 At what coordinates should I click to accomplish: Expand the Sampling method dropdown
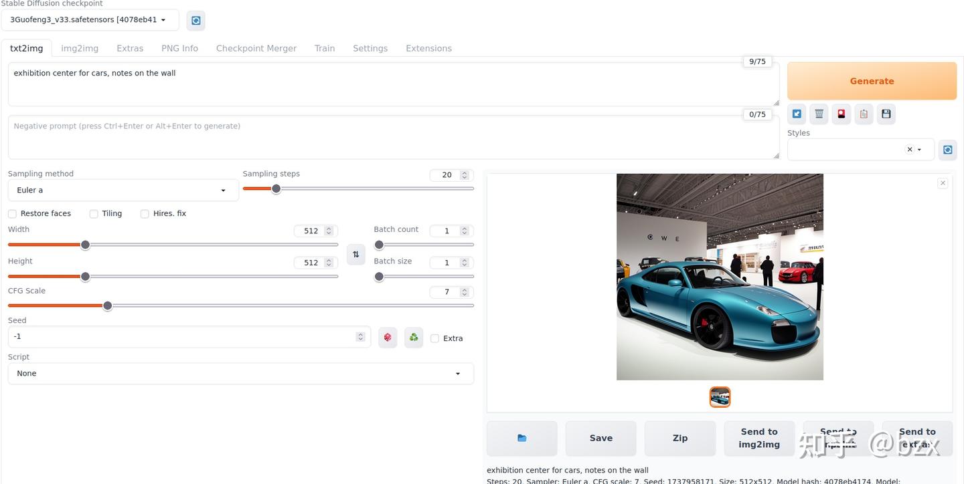[x=123, y=191]
